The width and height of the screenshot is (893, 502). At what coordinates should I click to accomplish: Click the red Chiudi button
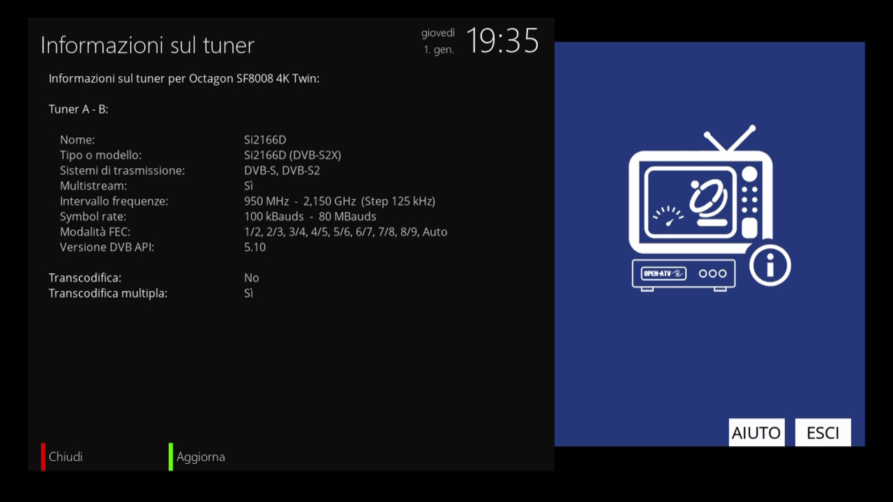pyautogui.click(x=63, y=457)
